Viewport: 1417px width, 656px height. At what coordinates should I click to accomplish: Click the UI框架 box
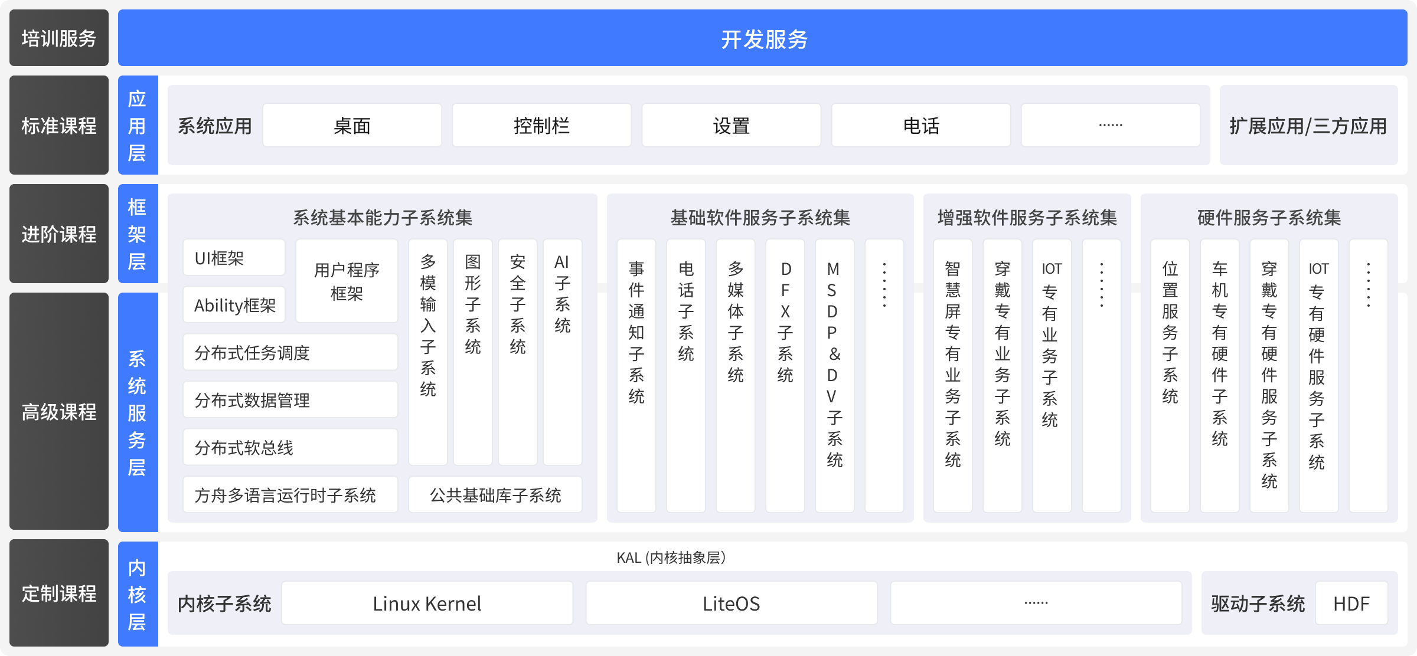tap(234, 257)
